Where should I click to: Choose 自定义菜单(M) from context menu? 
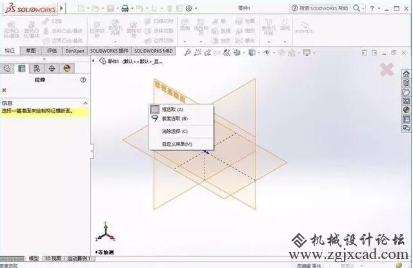[x=181, y=144]
